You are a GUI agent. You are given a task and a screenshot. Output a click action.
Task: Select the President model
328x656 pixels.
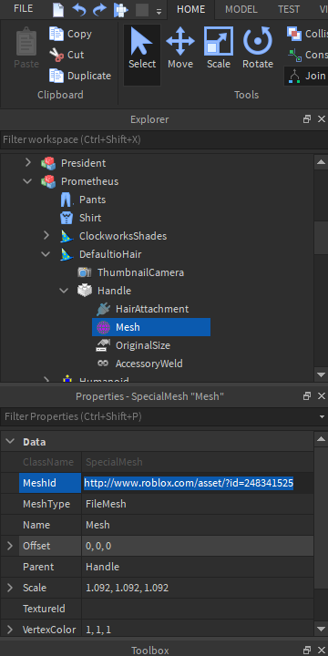[x=83, y=163]
